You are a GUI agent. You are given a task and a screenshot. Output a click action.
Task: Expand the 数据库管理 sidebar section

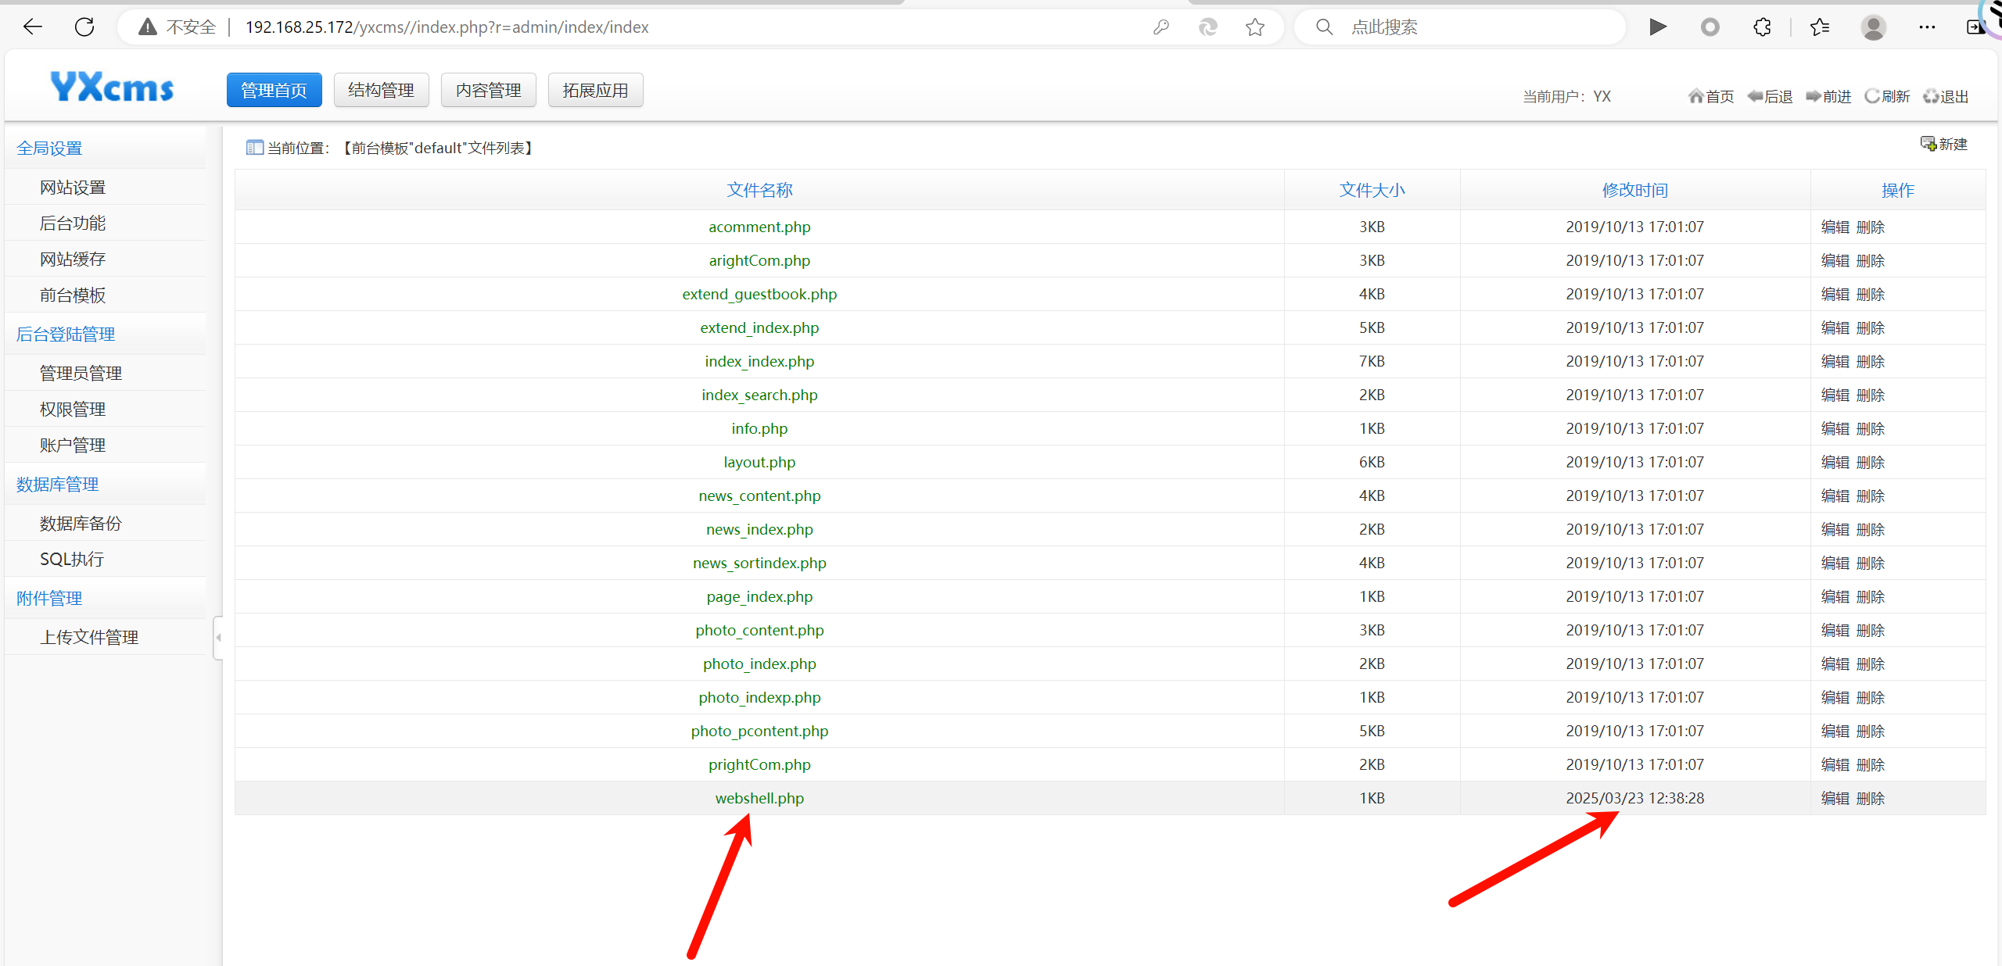[x=57, y=485]
